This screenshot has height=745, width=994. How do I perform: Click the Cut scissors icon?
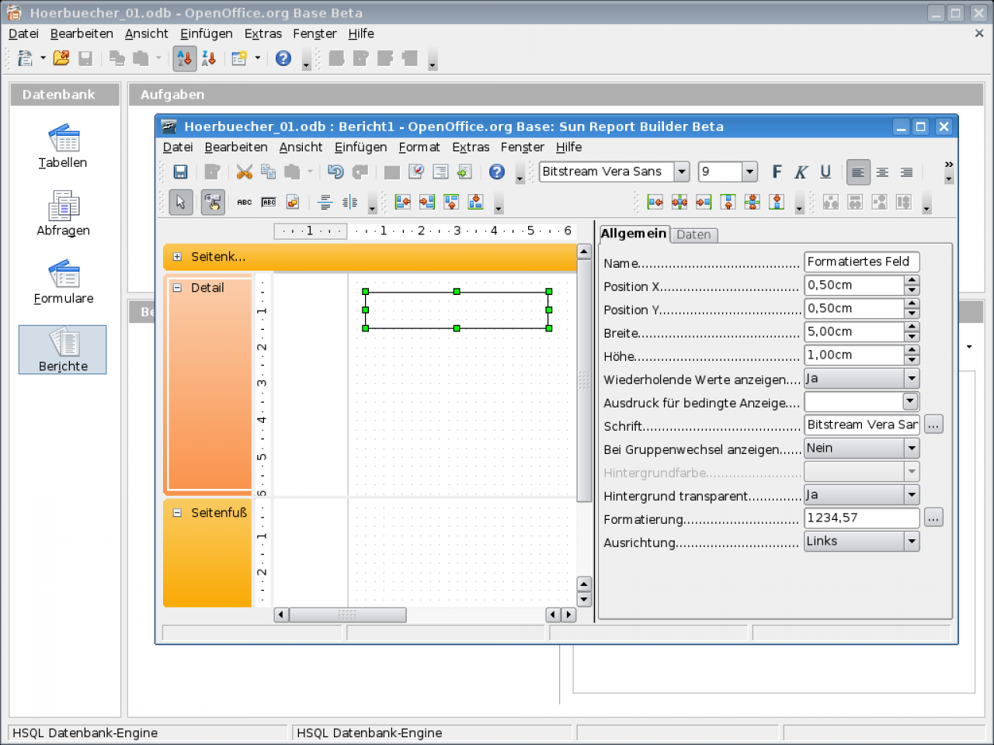tap(244, 172)
